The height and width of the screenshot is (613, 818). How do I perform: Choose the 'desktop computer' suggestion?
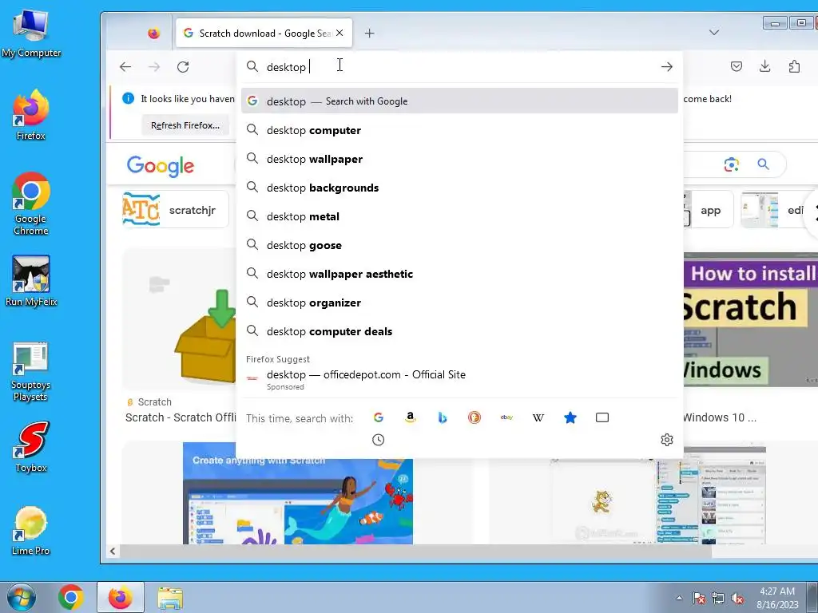click(x=459, y=130)
